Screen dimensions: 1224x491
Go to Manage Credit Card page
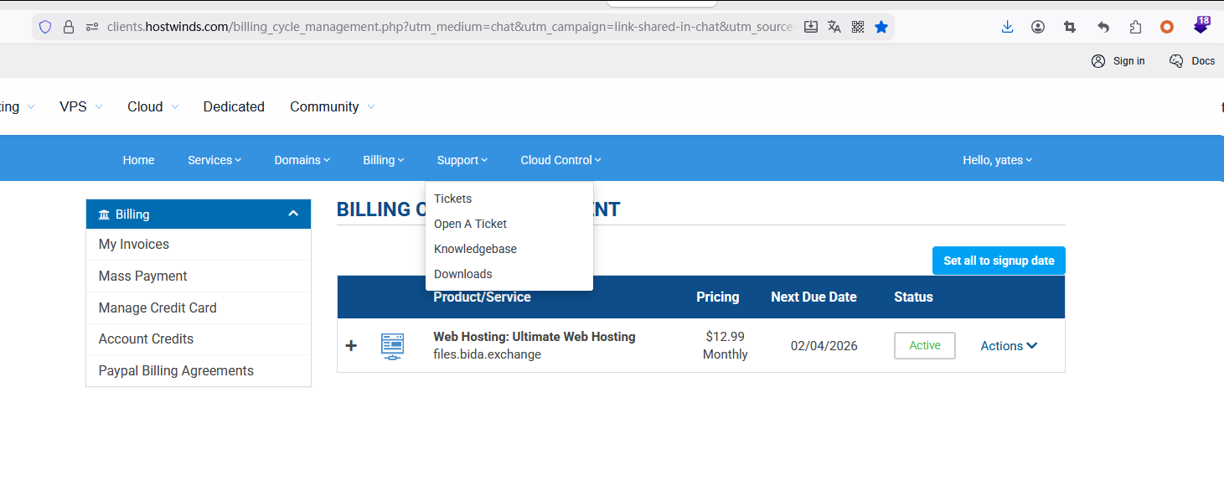(158, 308)
